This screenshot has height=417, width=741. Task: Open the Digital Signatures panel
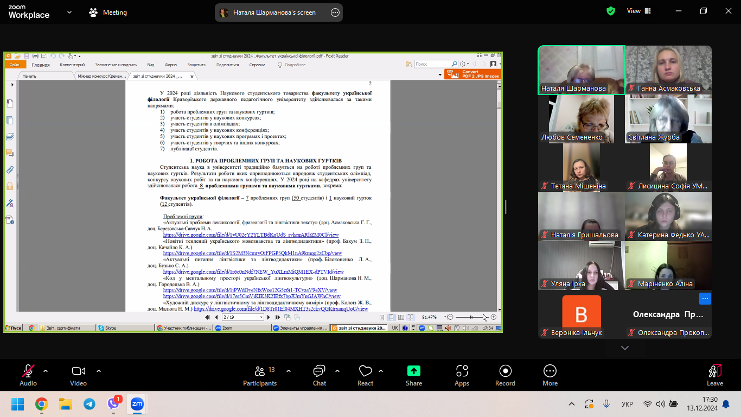10,203
